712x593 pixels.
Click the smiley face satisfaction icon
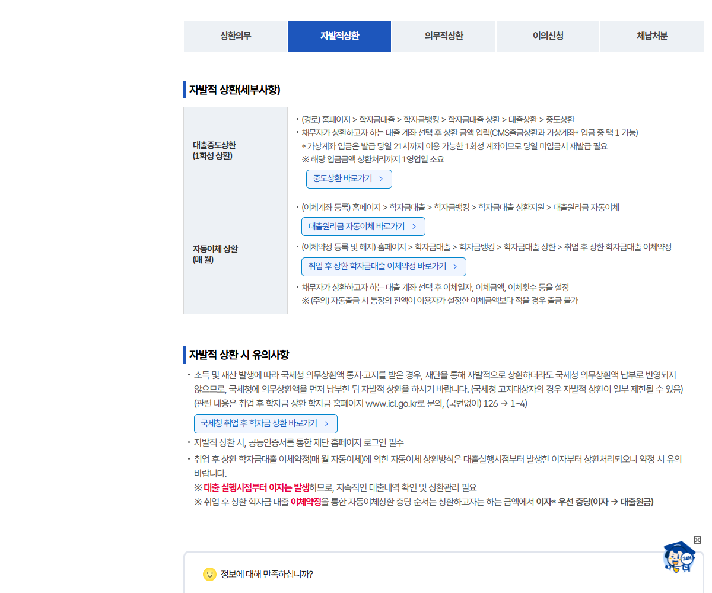click(x=209, y=574)
